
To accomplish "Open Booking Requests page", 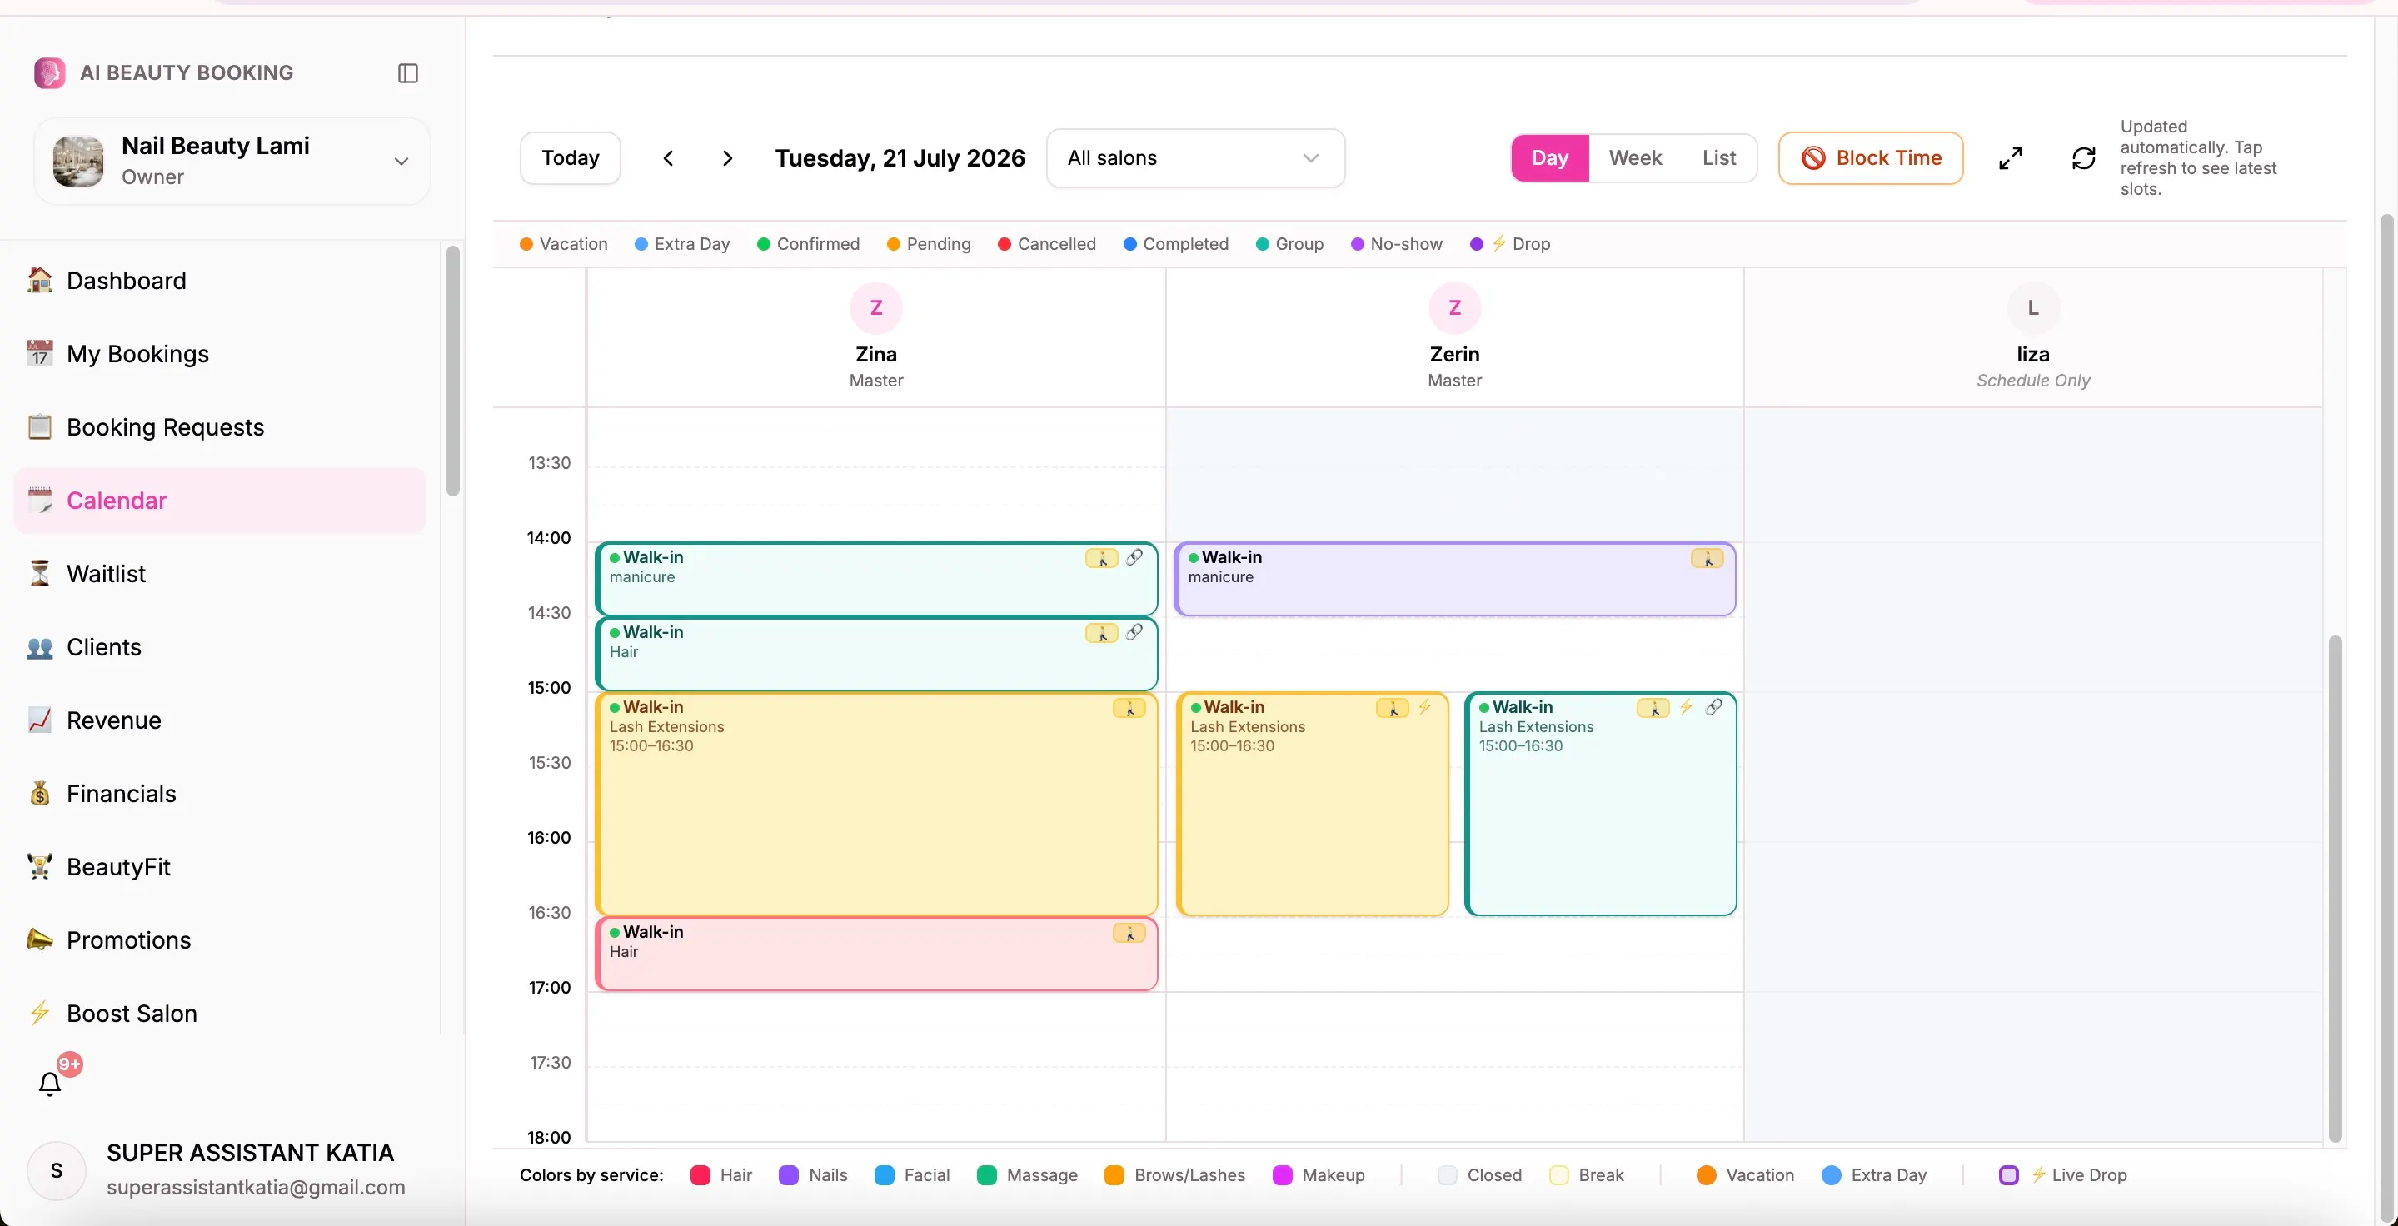I will click(x=221, y=427).
